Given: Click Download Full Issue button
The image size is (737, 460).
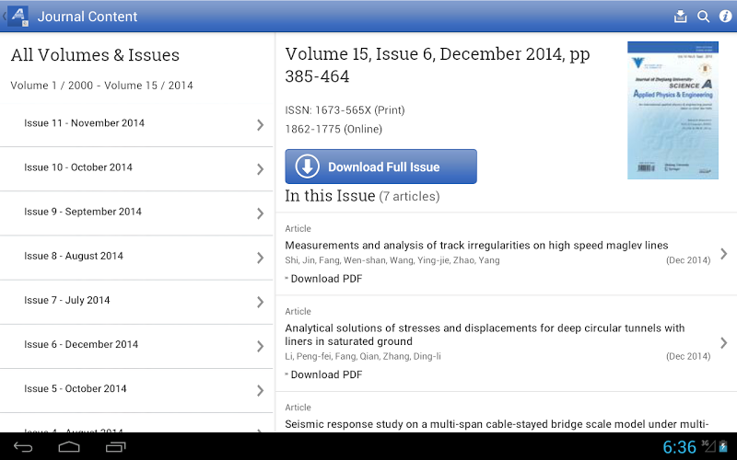Looking at the screenshot, I should click(x=380, y=167).
